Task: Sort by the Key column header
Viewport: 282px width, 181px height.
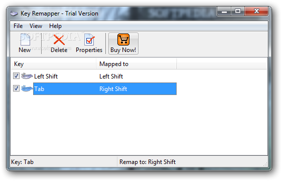Action: 54,64
